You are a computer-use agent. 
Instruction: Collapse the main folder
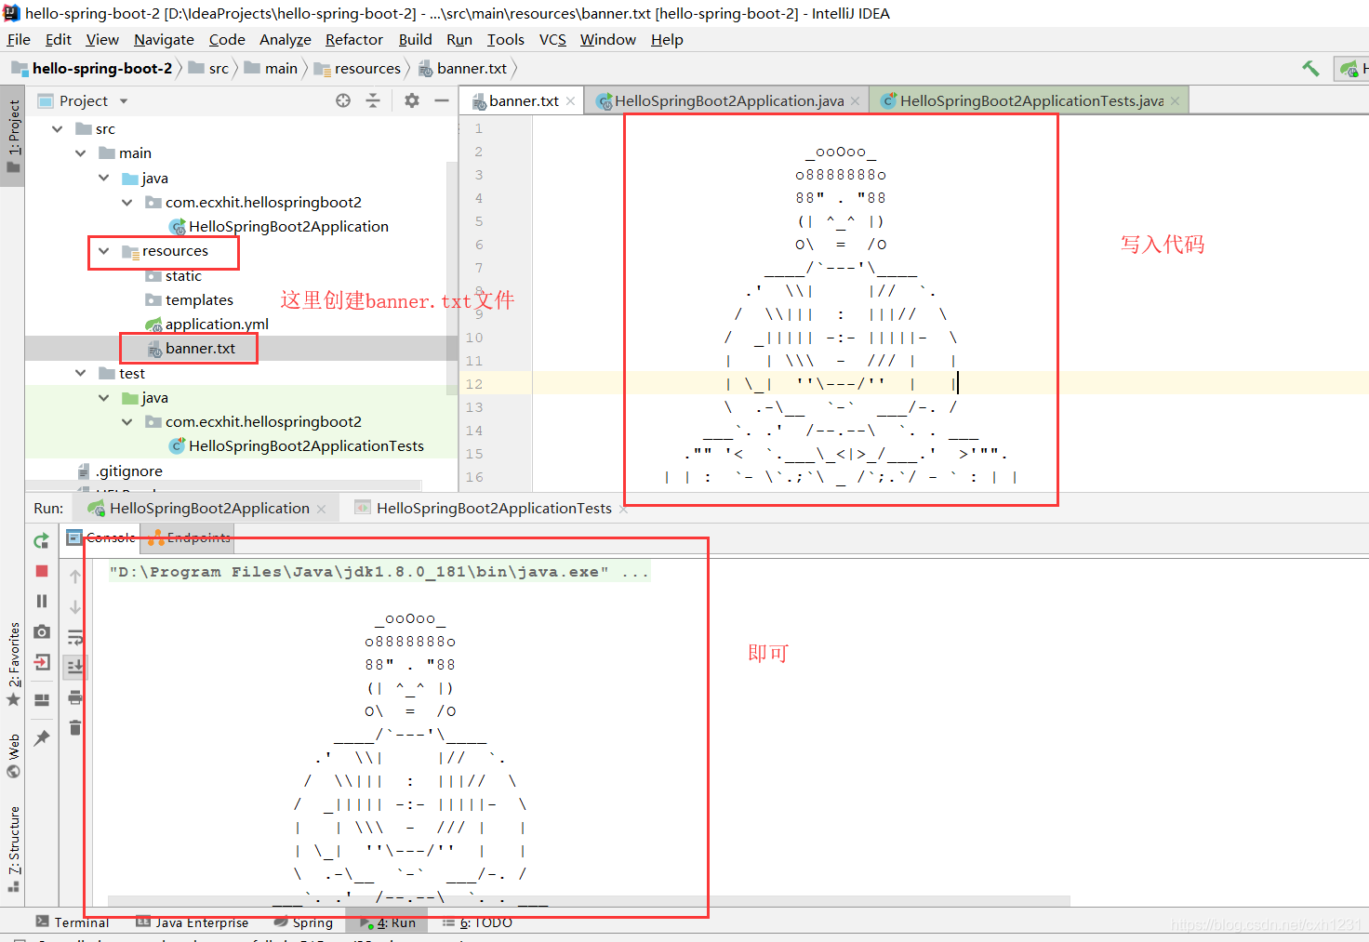click(x=81, y=153)
